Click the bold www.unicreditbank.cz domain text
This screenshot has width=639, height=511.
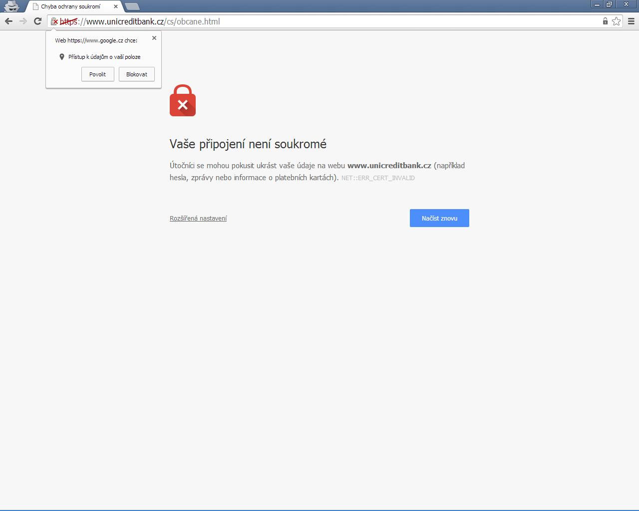coord(389,166)
